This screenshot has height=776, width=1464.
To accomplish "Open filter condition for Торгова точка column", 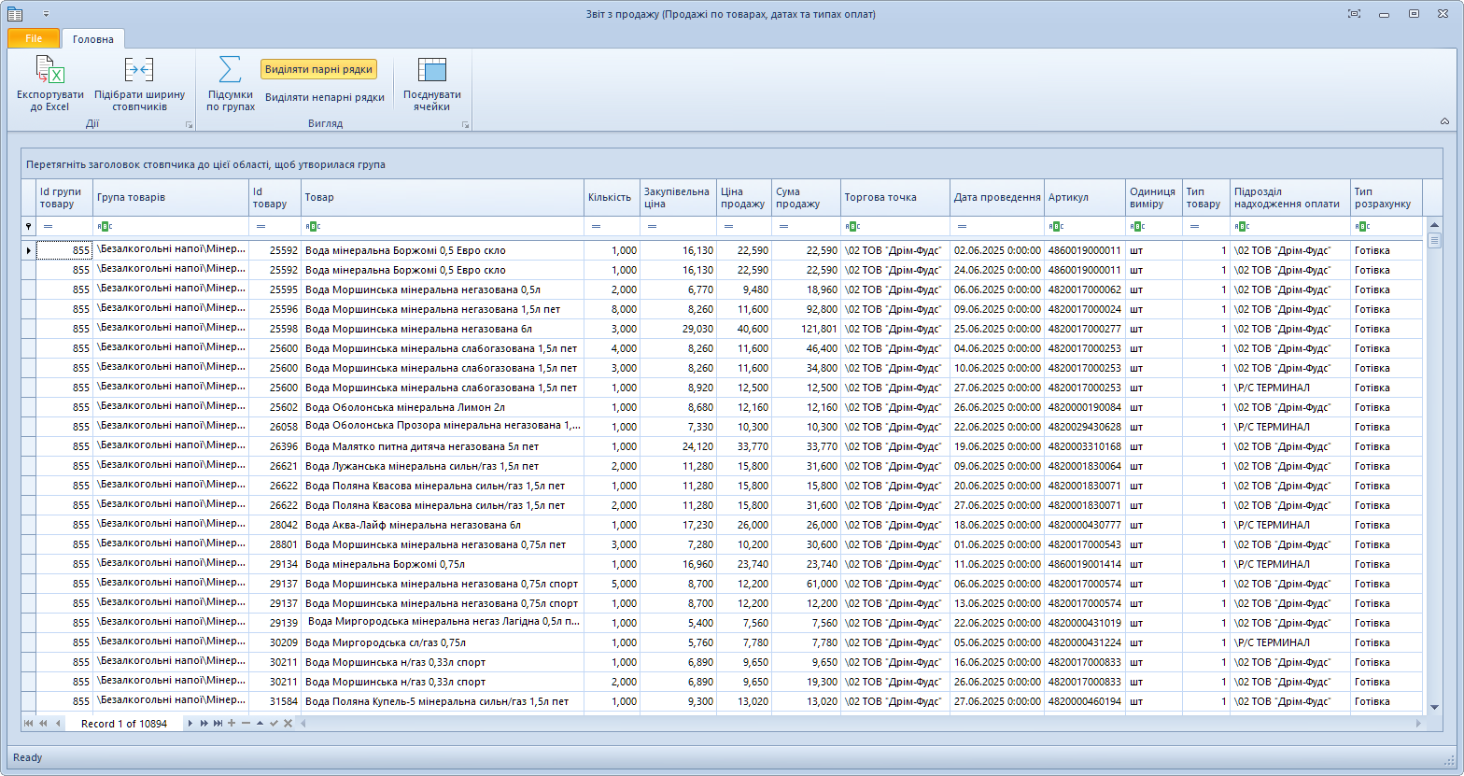I will [x=852, y=227].
